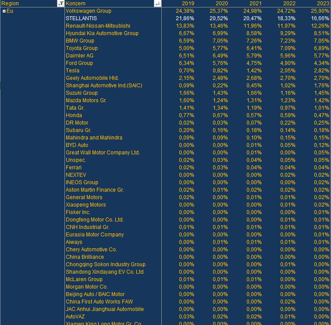Select Mahindra and Mahindra cell
This screenshot has height=325, width=331.
pyautogui.click(x=94, y=138)
